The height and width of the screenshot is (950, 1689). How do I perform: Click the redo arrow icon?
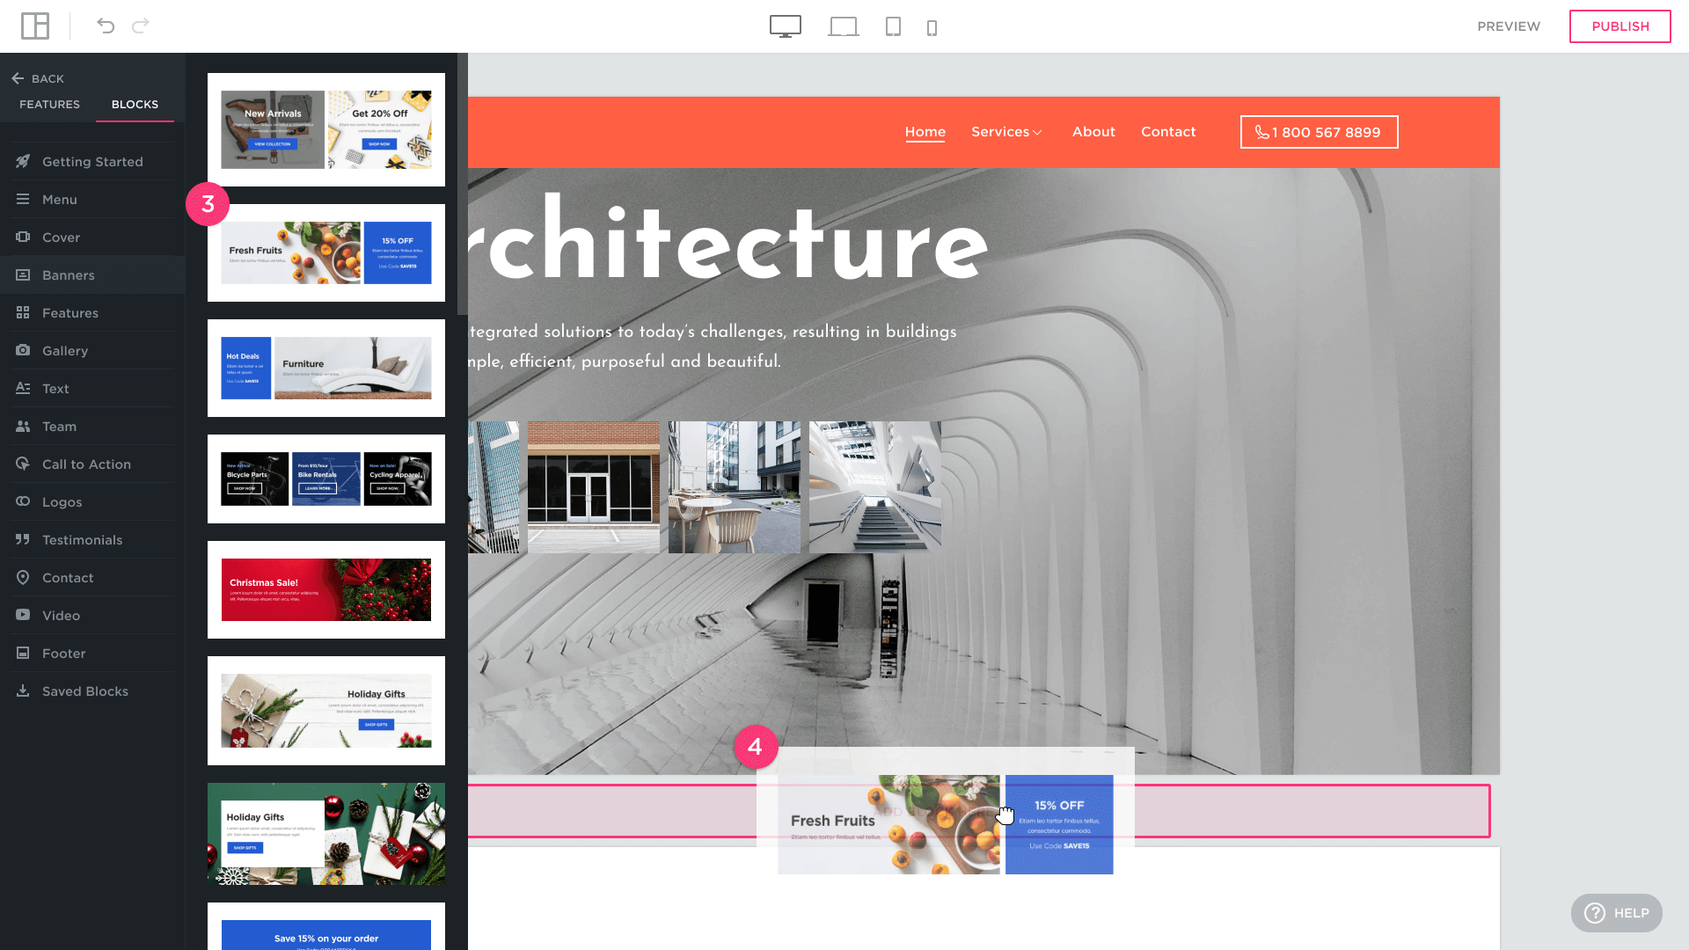141,26
